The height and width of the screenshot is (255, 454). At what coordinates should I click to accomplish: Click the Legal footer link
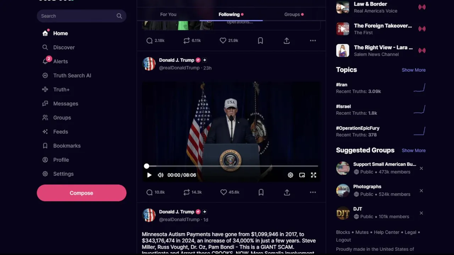(x=410, y=232)
